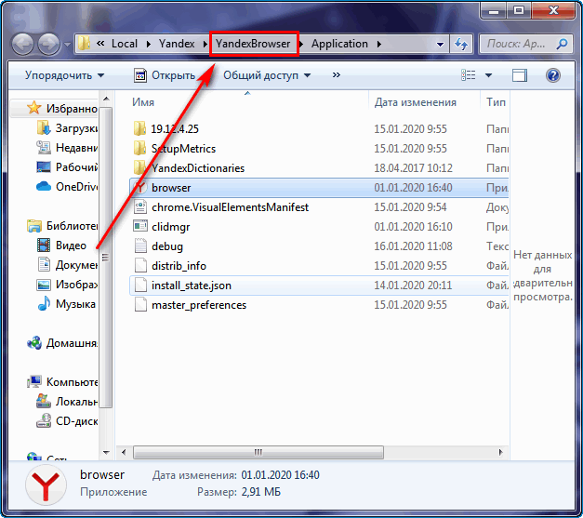This screenshot has width=583, height=518.
Task: Open Недавние места in navigation pane
Action: pos(67,148)
